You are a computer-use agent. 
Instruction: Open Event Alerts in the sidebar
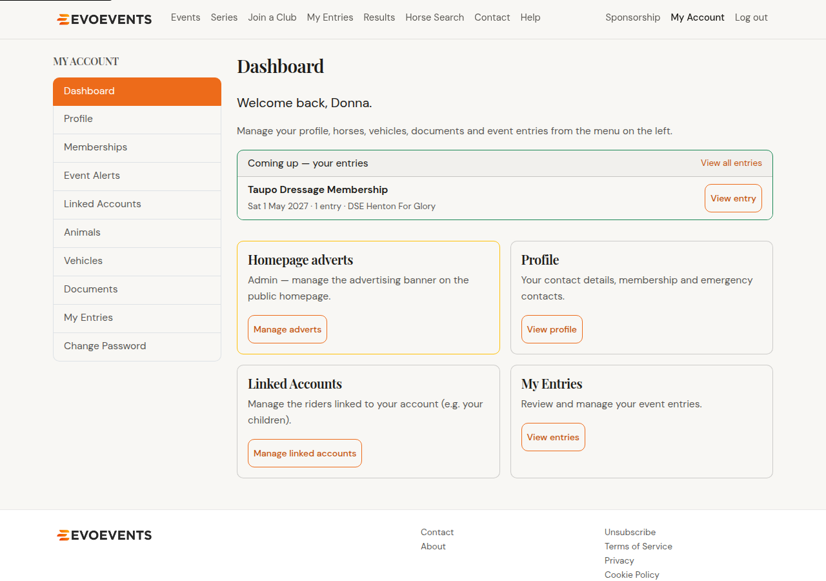coord(137,176)
